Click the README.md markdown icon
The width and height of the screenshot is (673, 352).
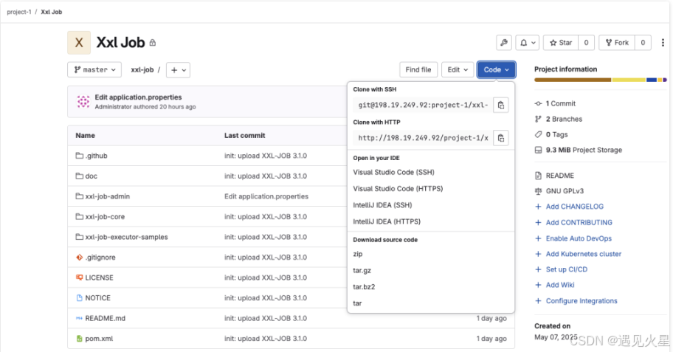point(79,318)
